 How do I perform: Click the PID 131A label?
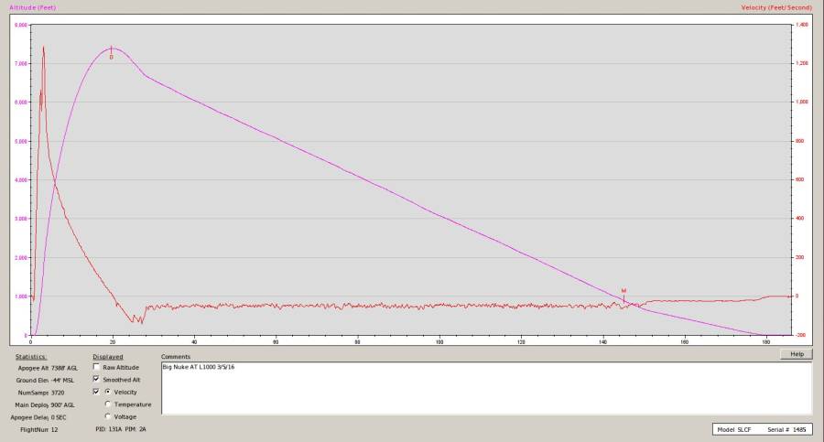[x=106, y=428]
